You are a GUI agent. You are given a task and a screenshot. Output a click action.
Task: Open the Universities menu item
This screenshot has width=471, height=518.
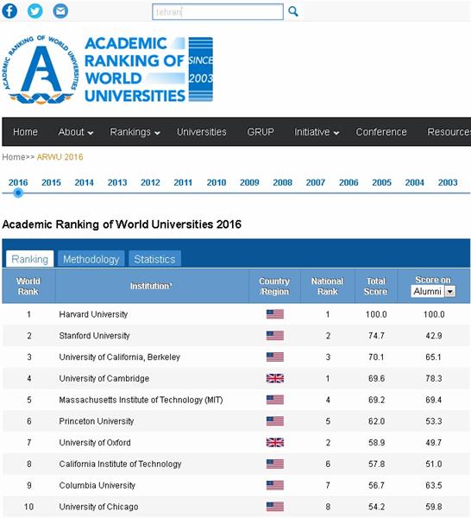[x=201, y=132]
